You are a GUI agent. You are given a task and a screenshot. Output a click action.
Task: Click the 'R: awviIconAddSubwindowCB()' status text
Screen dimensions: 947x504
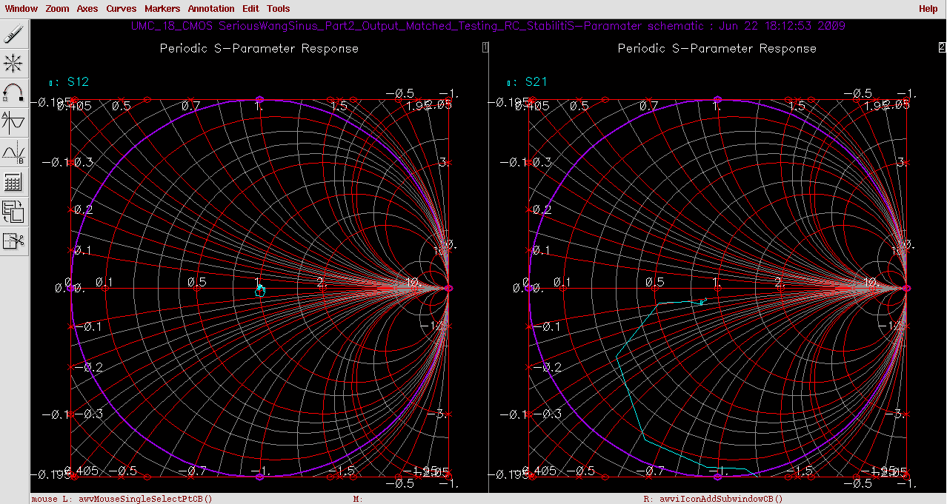tap(713, 499)
